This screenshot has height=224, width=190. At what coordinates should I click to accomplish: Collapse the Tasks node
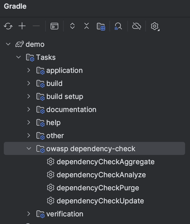19,57
